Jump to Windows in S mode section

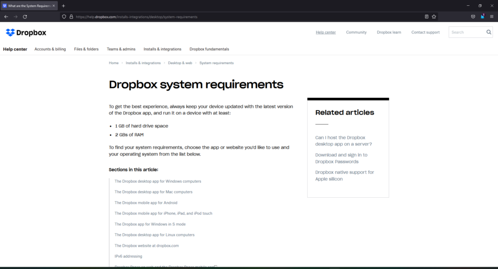pyautogui.click(x=150, y=224)
